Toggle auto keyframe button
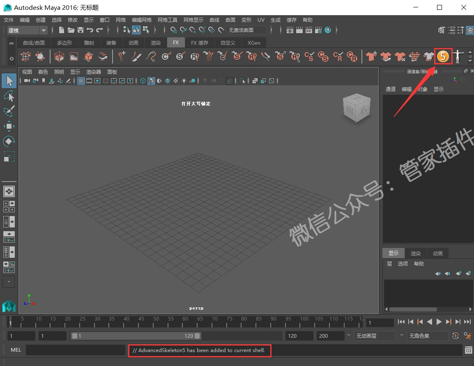Image resolution: width=474 pixels, height=366 pixels. click(456, 336)
